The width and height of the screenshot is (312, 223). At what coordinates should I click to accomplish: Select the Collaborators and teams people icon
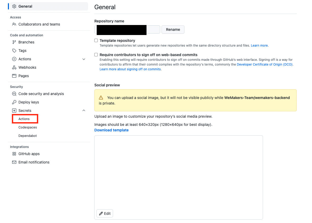pyautogui.click(x=14, y=24)
